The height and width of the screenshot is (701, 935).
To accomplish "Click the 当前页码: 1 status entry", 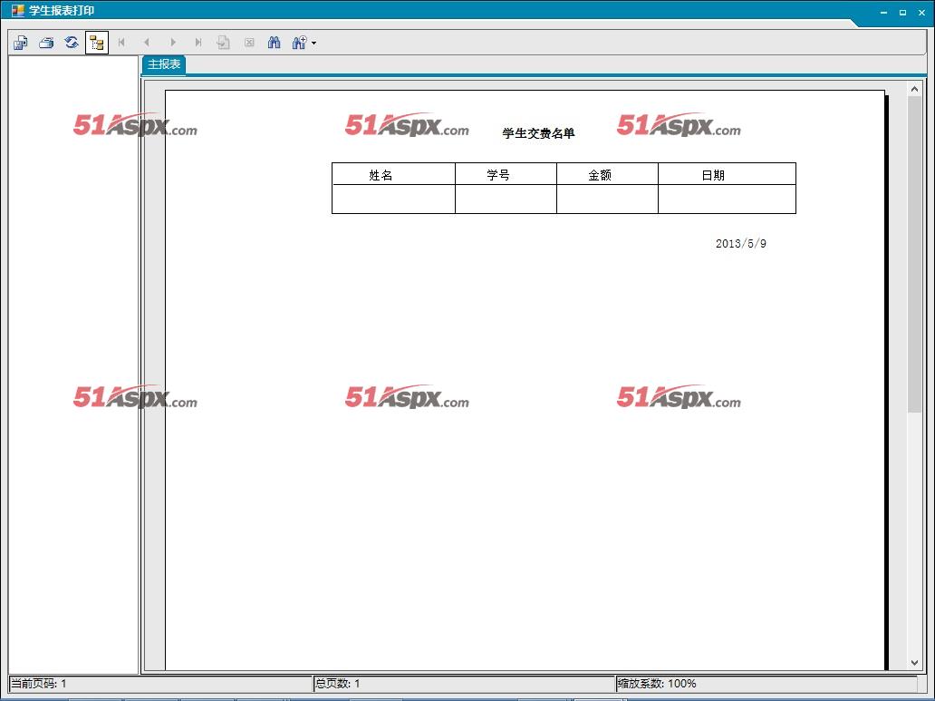I will (161, 684).
